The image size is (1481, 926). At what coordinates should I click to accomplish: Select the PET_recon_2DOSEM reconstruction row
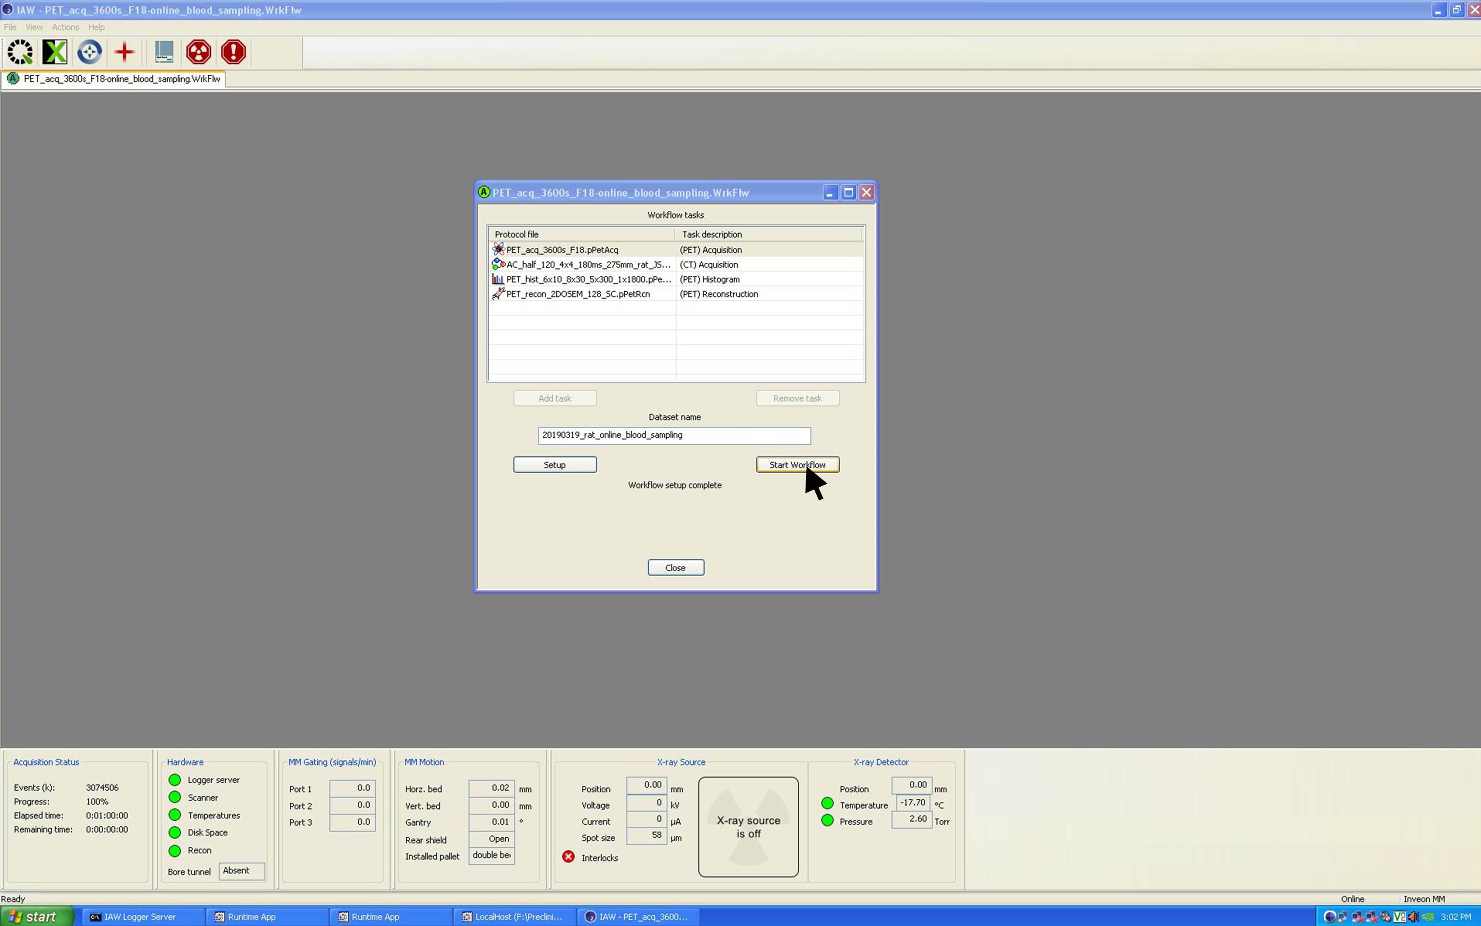pyautogui.click(x=578, y=294)
